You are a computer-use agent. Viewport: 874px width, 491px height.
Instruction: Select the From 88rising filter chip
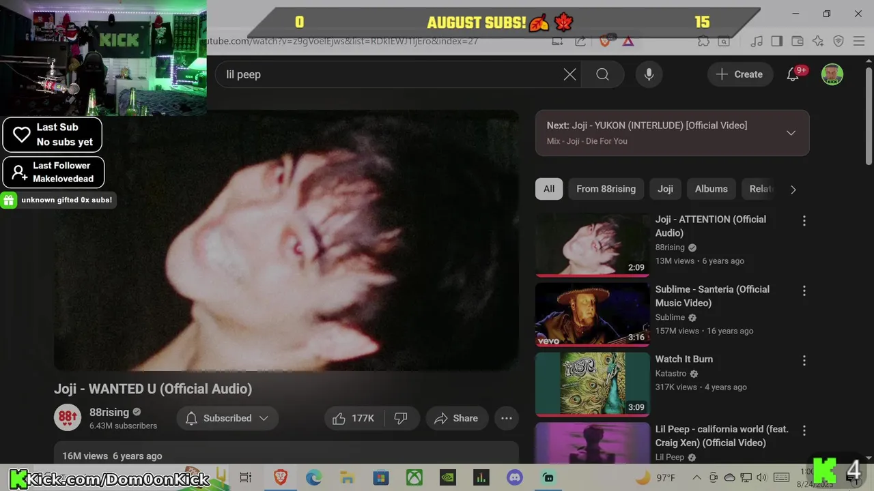click(x=606, y=189)
